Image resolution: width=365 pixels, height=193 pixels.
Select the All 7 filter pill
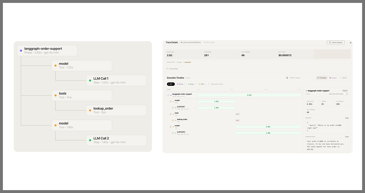171,84
